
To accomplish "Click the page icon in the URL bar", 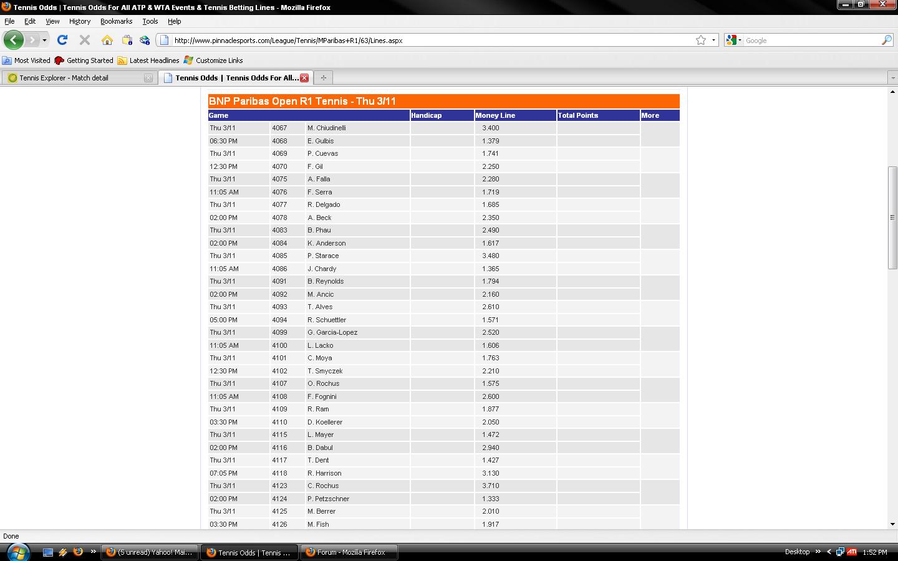I will [x=165, y=40].
